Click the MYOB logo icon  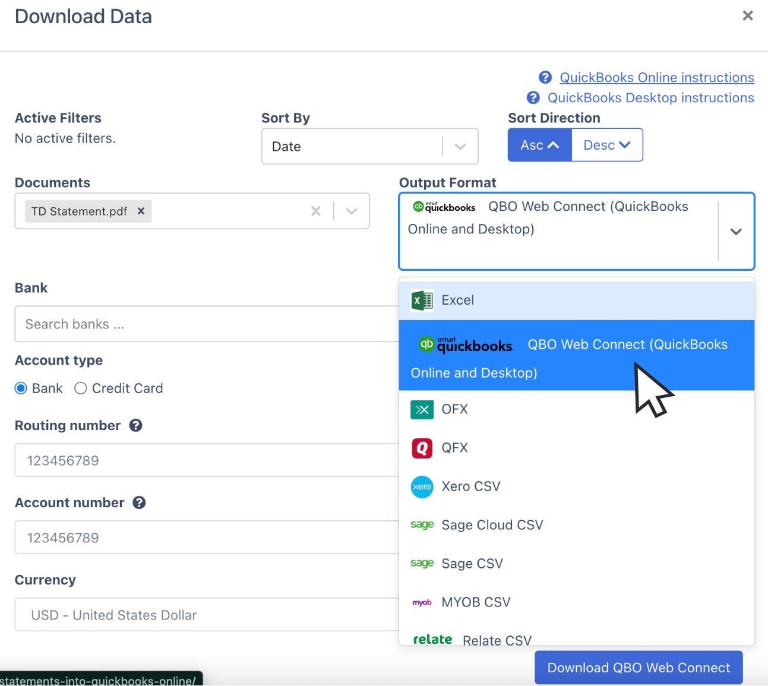[422, 602]
